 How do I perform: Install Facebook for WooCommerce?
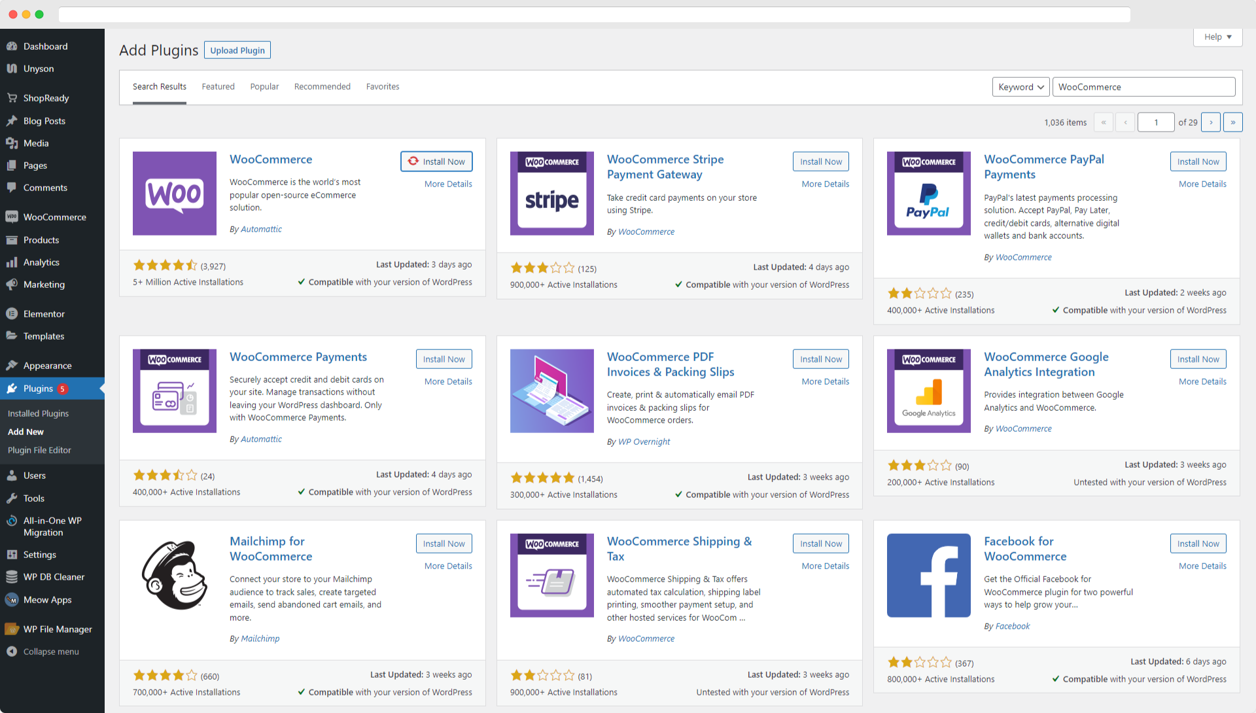click(x=1198, y=544)
